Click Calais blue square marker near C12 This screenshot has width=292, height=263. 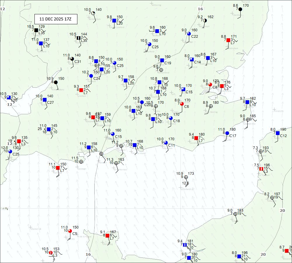pyautogui.click(x=278, y=133)
